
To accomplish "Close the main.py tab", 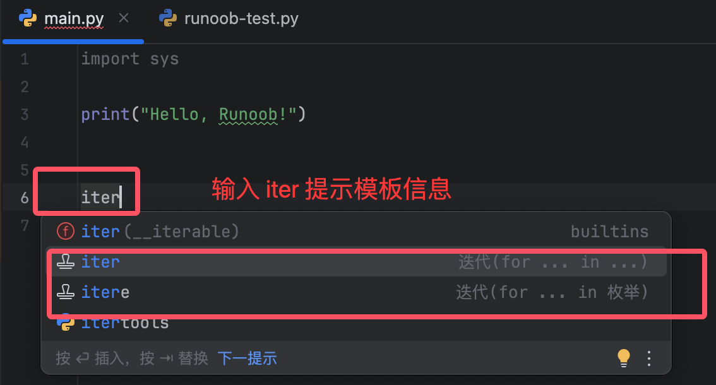I will pos(124,18).
